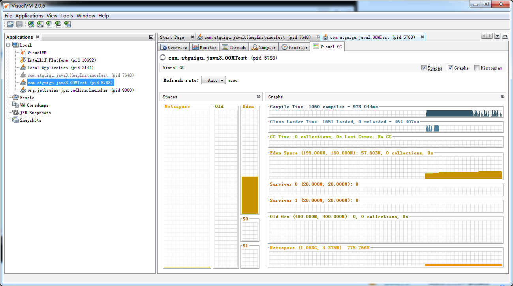Toggle the Graphs checkbox

click(x=450, y=68)
